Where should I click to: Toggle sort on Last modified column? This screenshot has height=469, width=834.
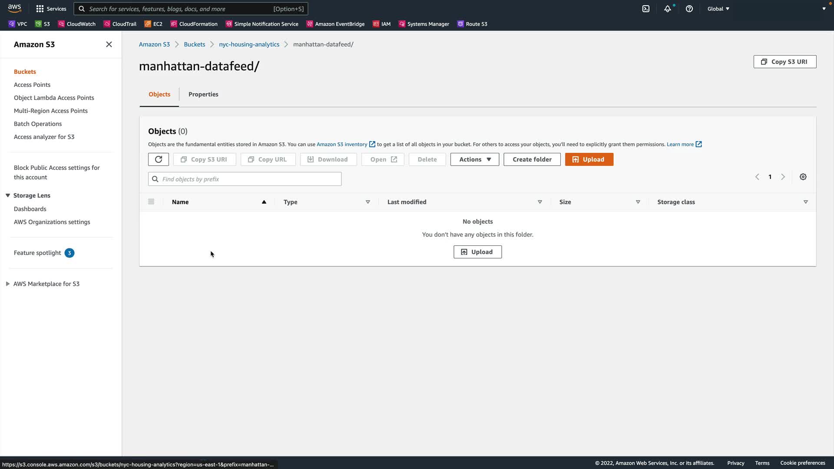click(x=540, y=202)
